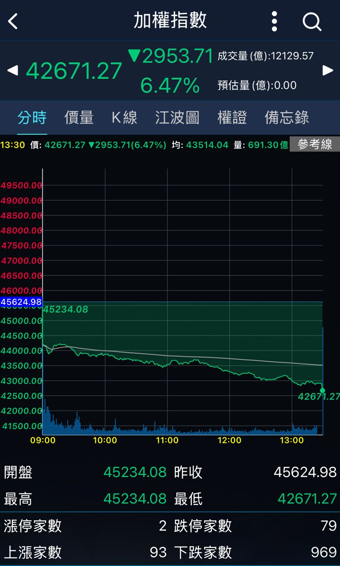The image size is (340, 566).
Task: Tap 預估量 (億):0.00
Action: [x=257, y=85]
